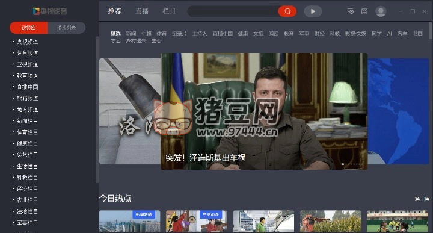Click headline 突发!泽连斯基出车祸
433x233 pixels.
[206, 158]
